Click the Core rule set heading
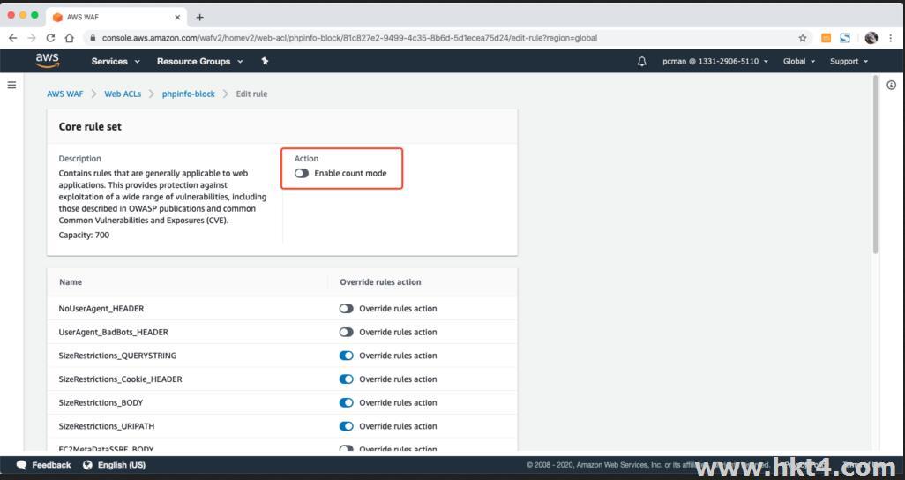Viewport: 905px width, 480px height. (90, 126)
